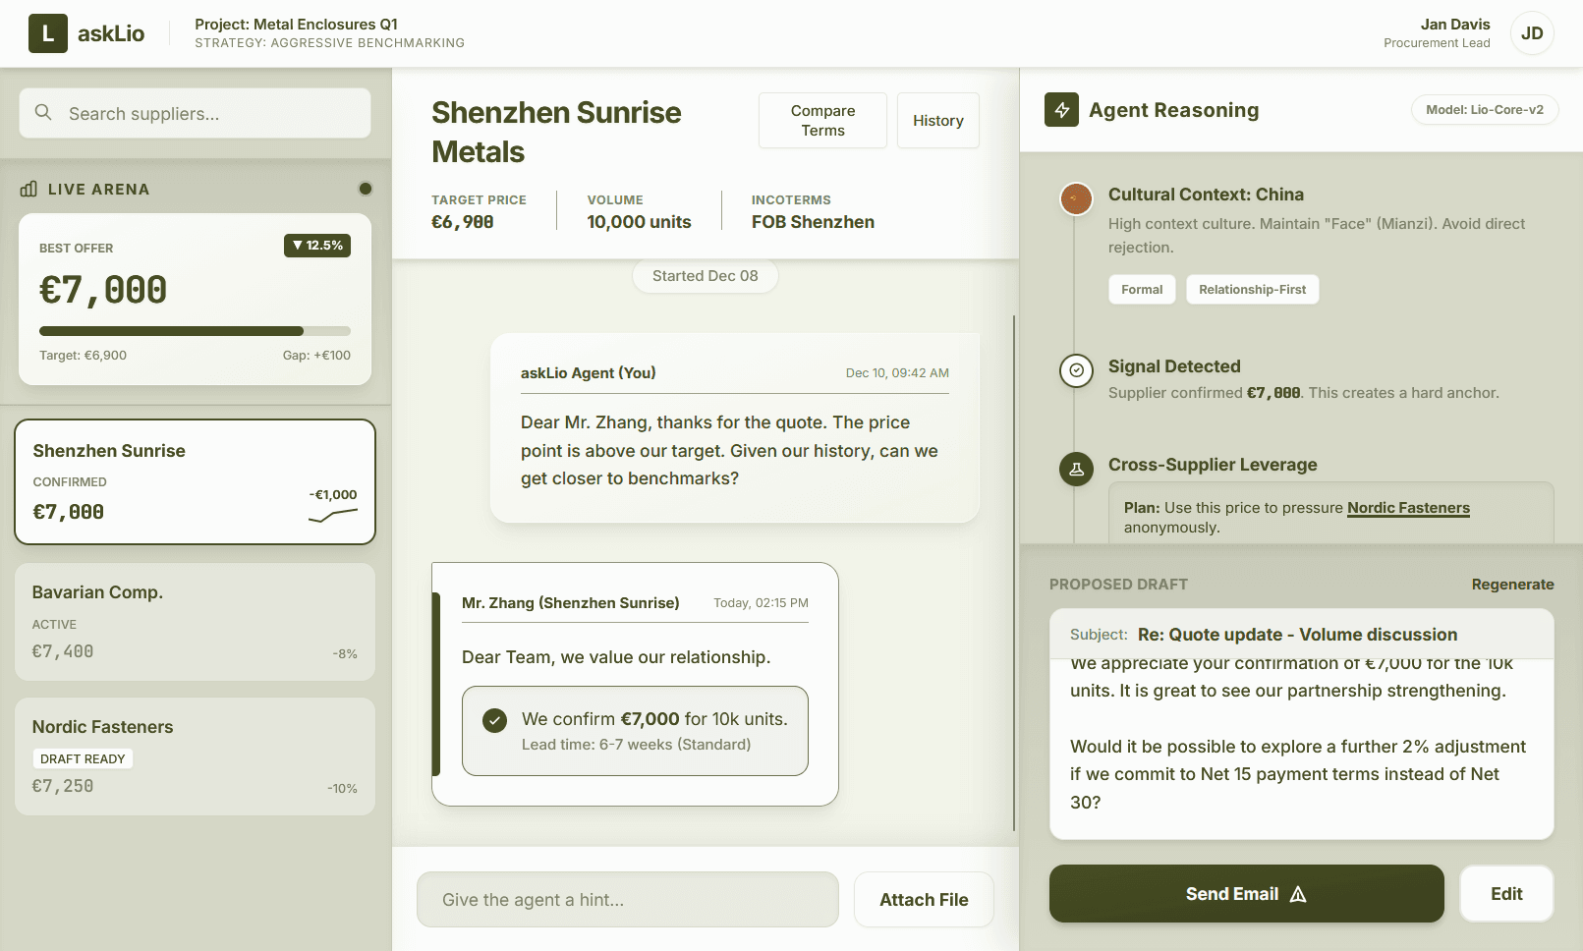Image resolution: width=1583 pixels, height=951 pixels.
Task: Click the Gap: +€100 label
Action: click(316, 356)
